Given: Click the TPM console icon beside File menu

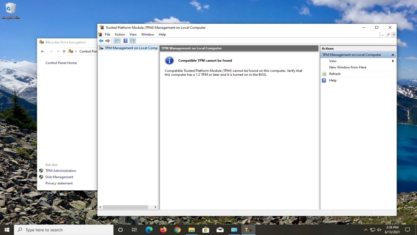Looking at the screenshot, I should click(x=100, y=34).
